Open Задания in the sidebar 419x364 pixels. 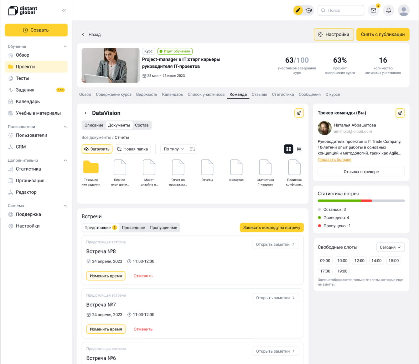[36, 90]
